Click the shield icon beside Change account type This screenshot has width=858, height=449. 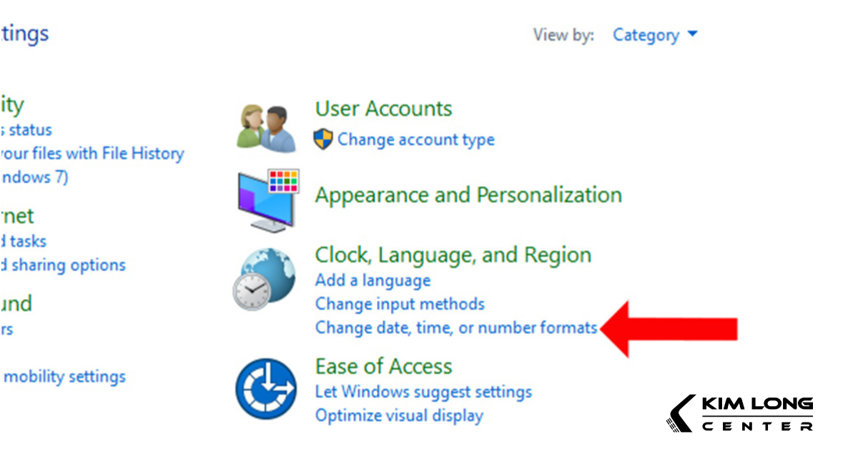point(323,139)
